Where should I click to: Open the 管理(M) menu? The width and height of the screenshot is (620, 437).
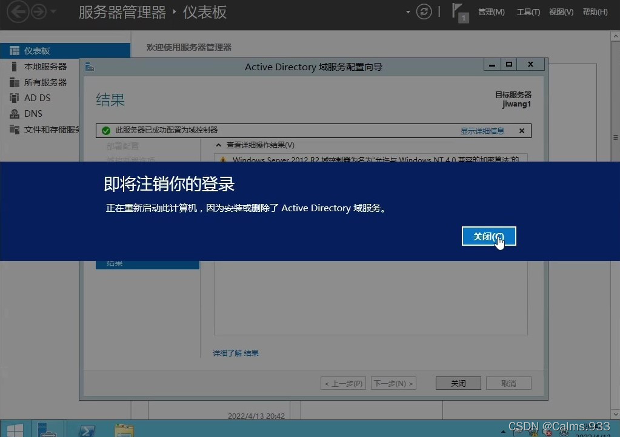[491, 12]
